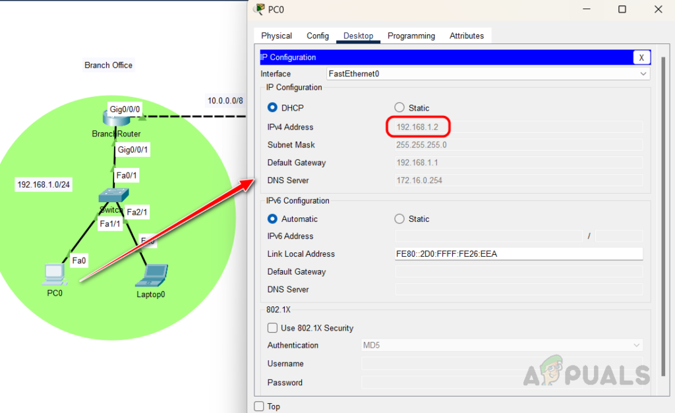The height and width of the screenshot is (413, 675).
Task: Check the Top checkbox at the bottom
Action: [x=258, y=406]
